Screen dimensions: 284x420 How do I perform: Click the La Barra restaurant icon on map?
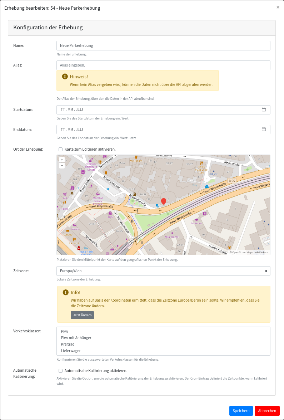tap(74, 239)
